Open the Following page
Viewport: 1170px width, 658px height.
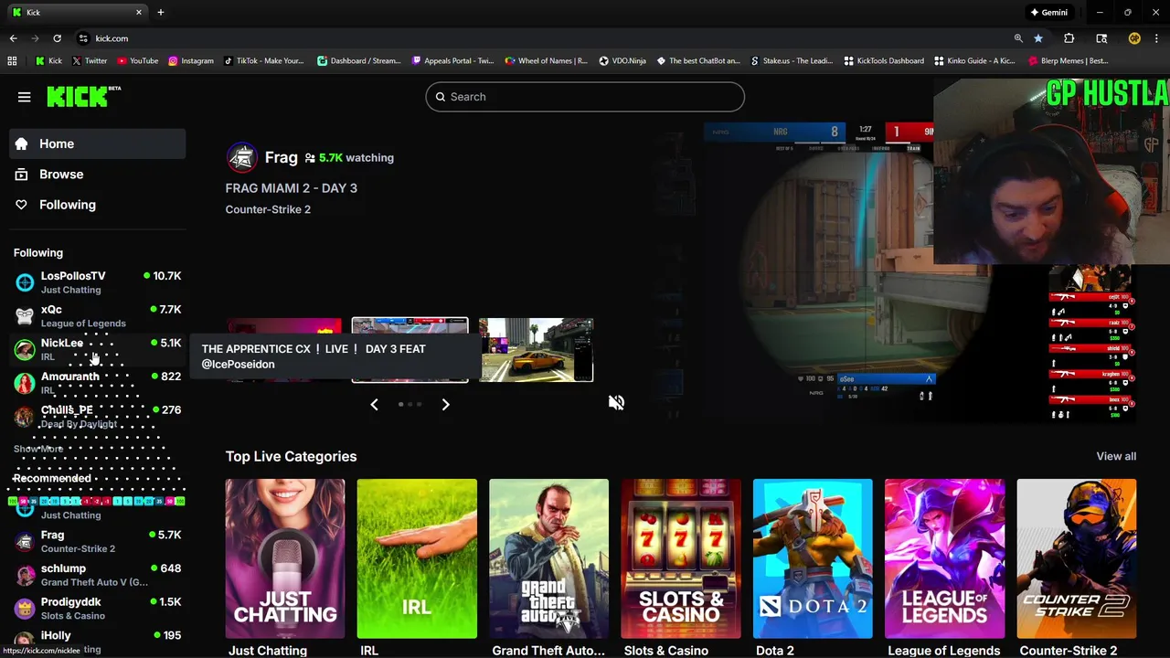(x=97, y=205)
